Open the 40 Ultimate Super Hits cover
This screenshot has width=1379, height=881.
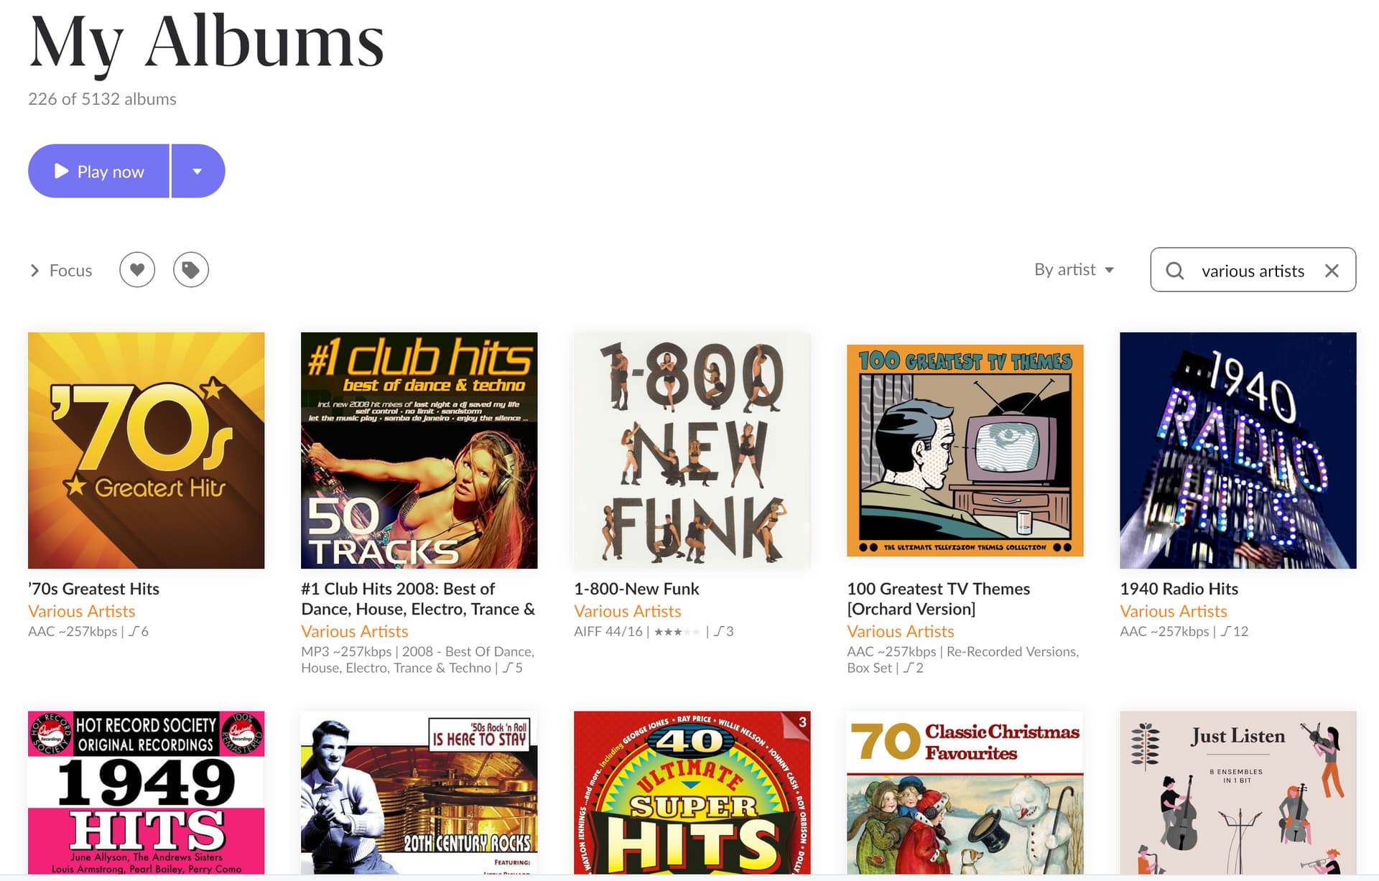tap(692, 793)
